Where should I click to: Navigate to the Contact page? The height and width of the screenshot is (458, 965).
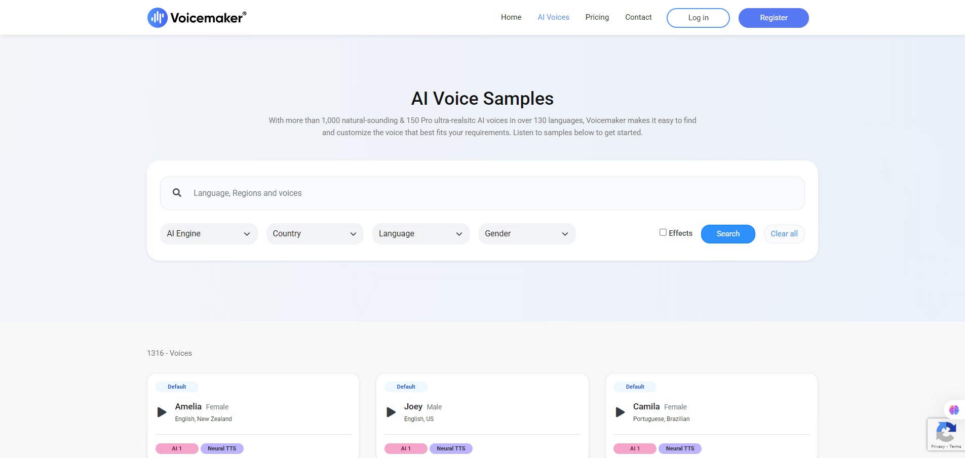(x=638, y=17)
